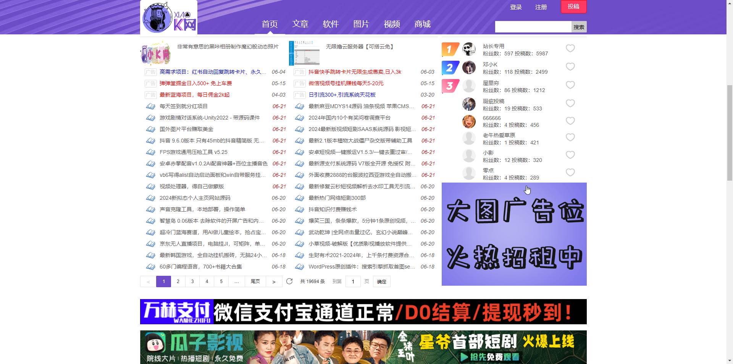Image resolution: width=733 pixels, height=364 pixels.
Task: Click the 搜索 button
Action: coord(579,27)
